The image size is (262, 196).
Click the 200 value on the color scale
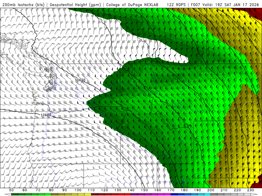pos(211,190)
